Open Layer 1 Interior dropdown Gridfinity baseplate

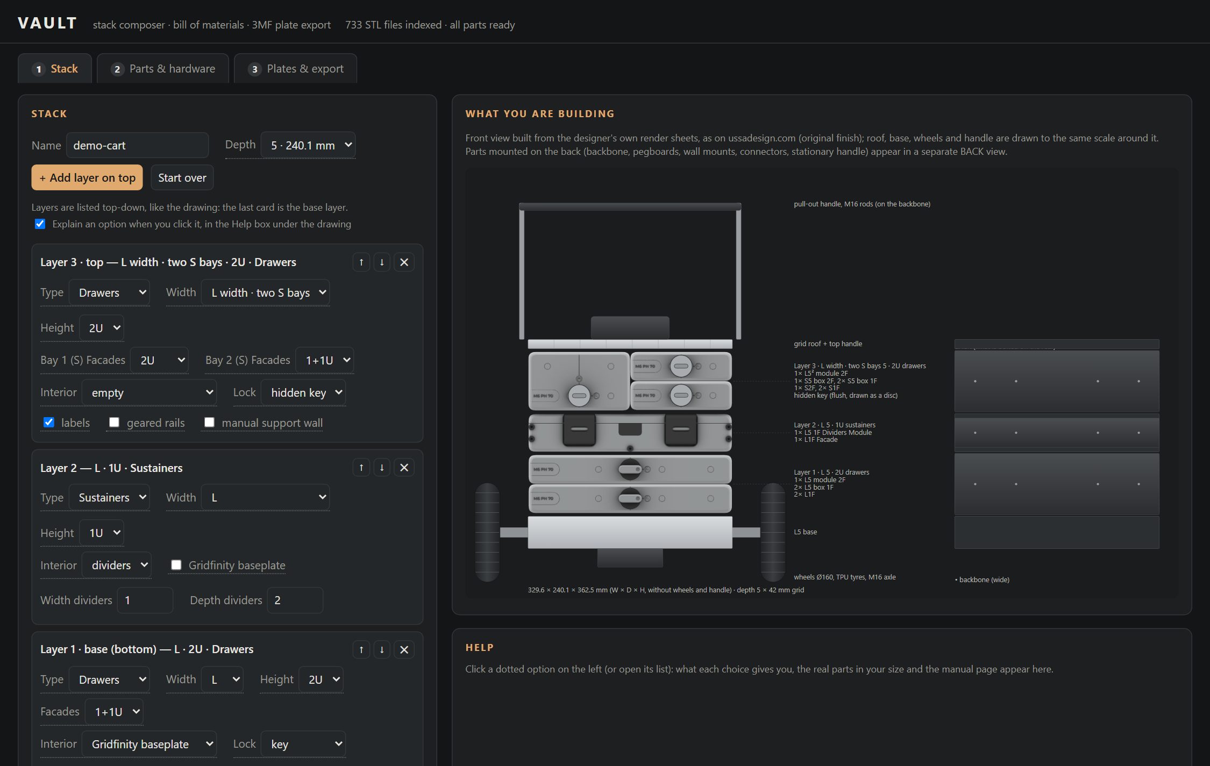tap(149, 744)
